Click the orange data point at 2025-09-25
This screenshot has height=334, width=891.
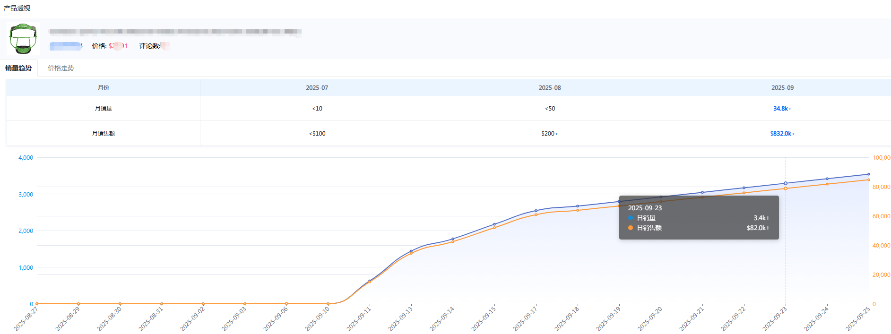pos(868,180)
